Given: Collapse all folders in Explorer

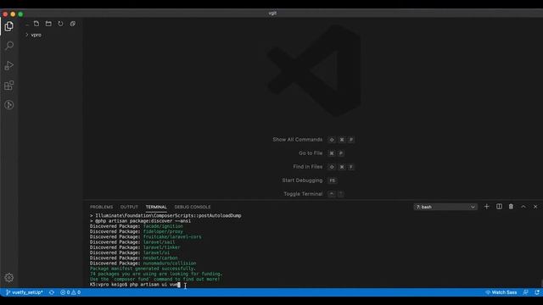Looking at the screenshot, I should point(73,24).
